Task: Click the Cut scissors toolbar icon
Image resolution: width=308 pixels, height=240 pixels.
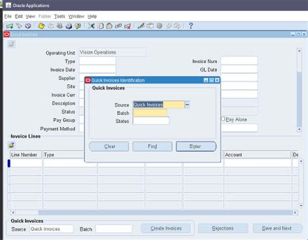Action: pos(91,26)
